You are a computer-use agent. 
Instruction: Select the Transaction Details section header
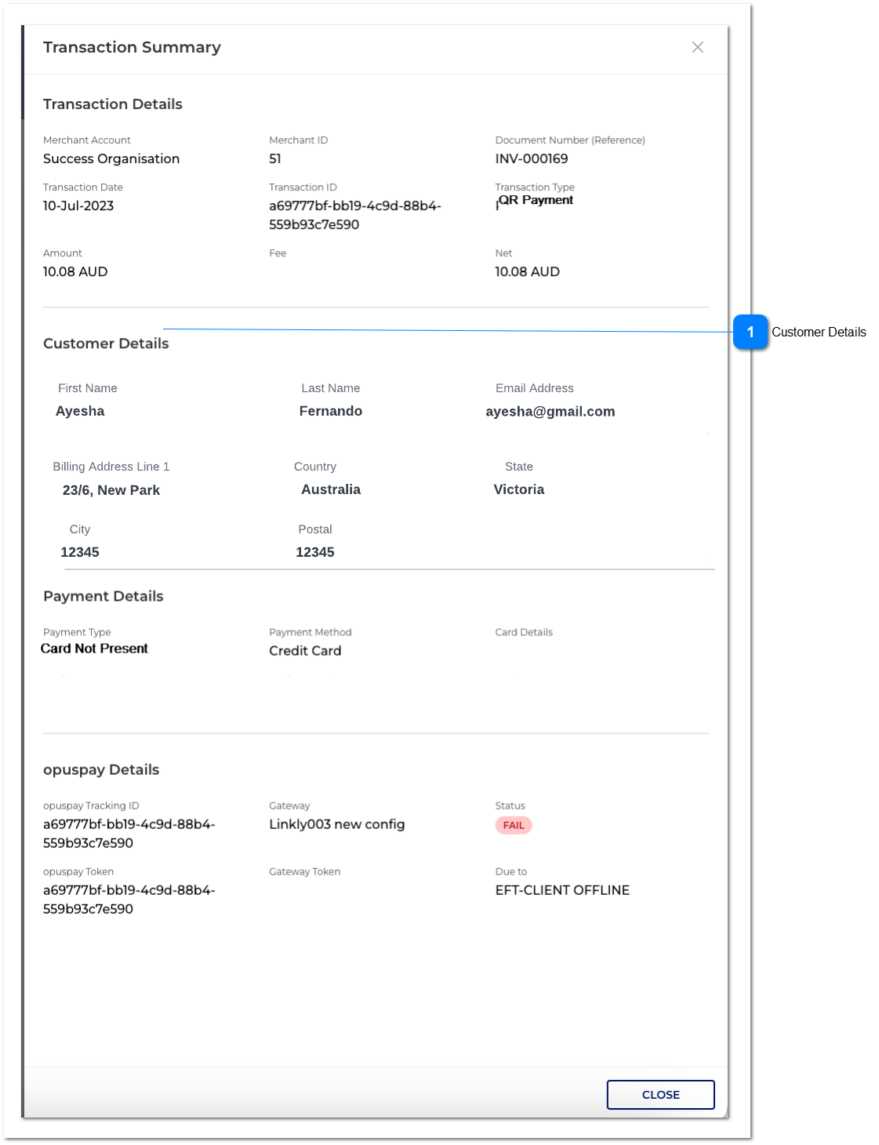coord(113,104)
